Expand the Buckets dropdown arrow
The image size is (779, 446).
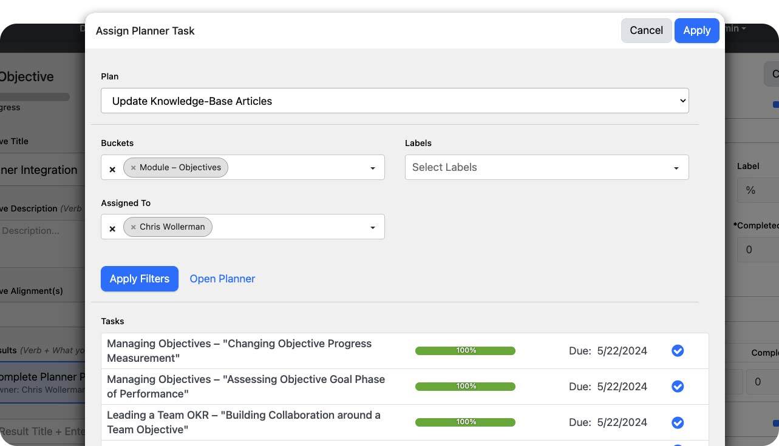tap(373, 168)
